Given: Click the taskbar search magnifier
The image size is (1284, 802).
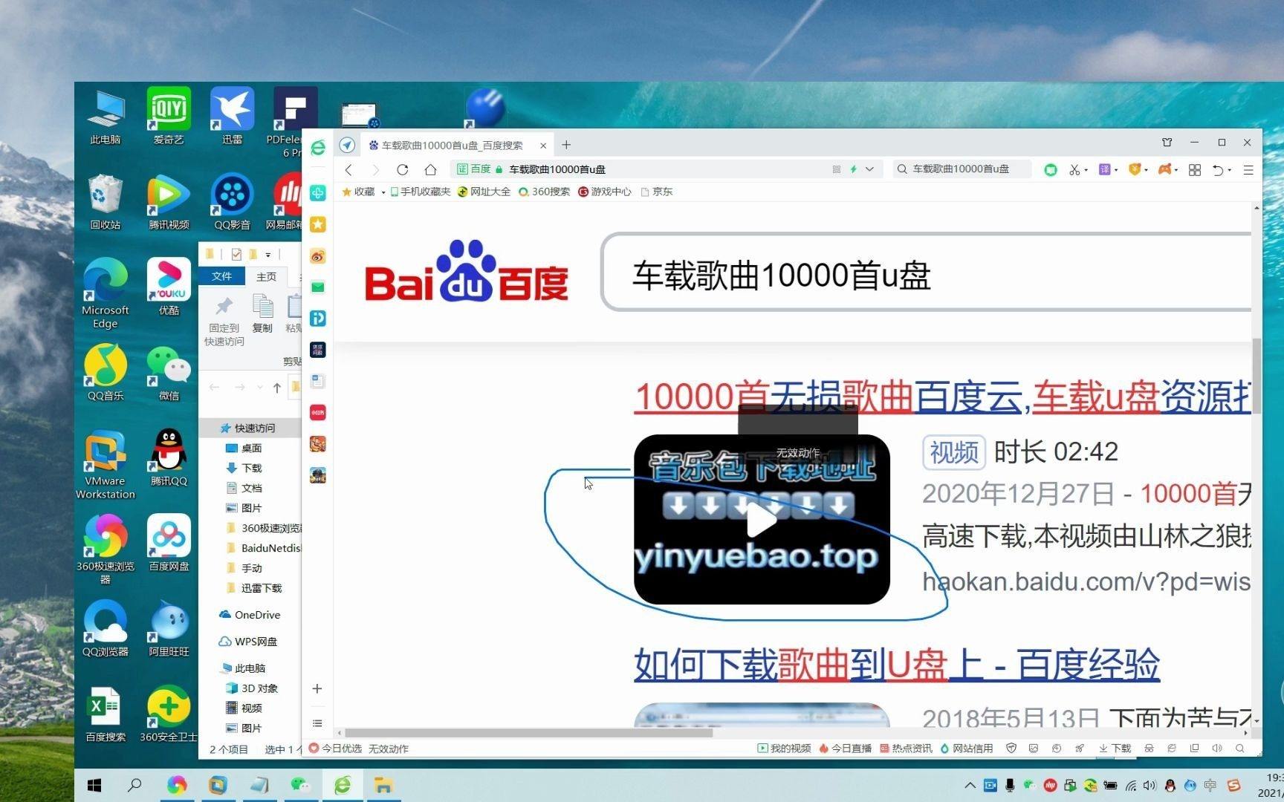Looking at the screenshot, I should click(134, 785).
